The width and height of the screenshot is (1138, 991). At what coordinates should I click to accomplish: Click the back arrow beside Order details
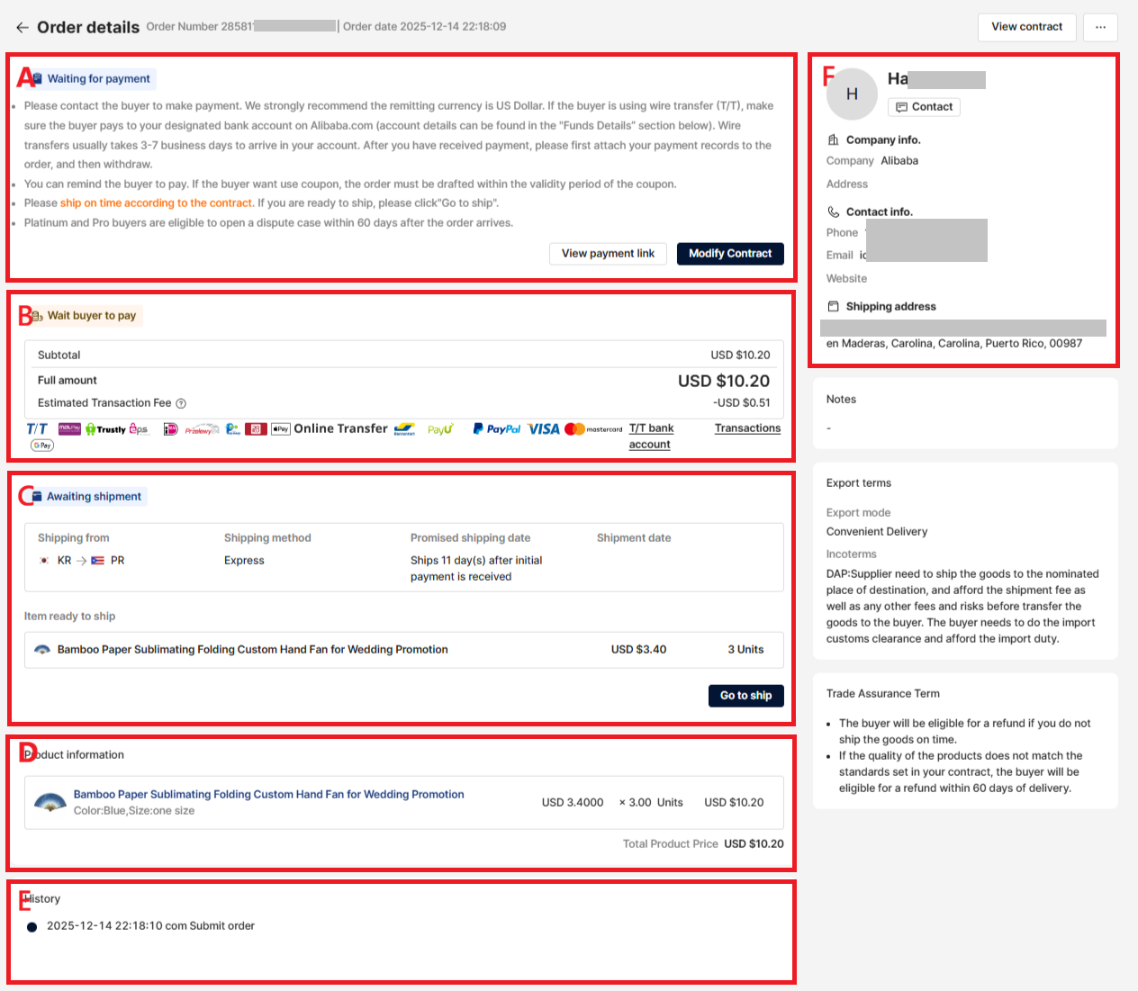(23, 28)
